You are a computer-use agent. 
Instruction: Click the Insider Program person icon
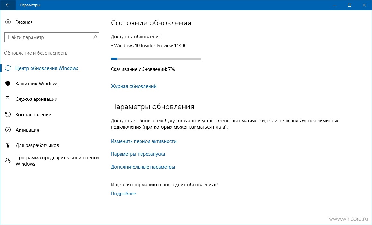point(8,160)
